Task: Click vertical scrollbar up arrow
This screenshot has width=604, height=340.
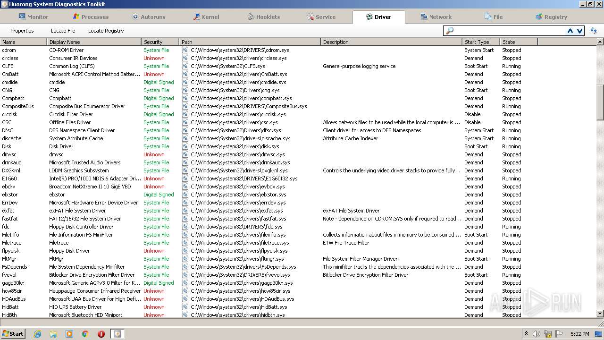Action: click(600, 42)
